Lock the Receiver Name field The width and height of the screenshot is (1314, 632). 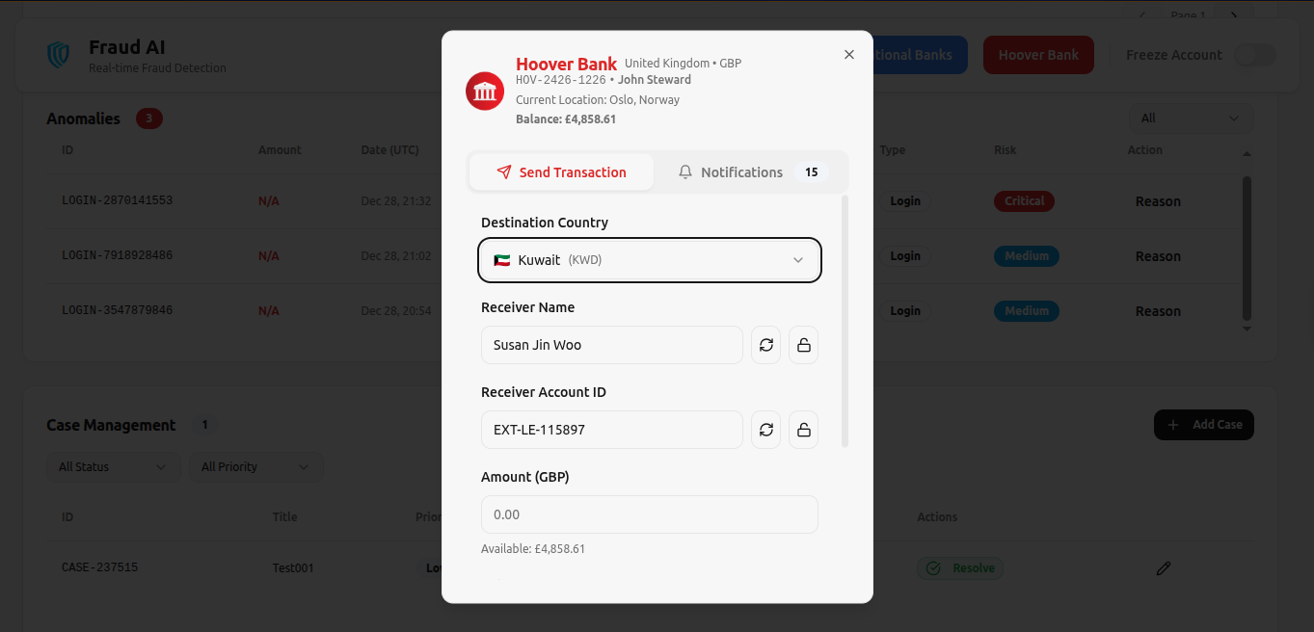[804, 345]
